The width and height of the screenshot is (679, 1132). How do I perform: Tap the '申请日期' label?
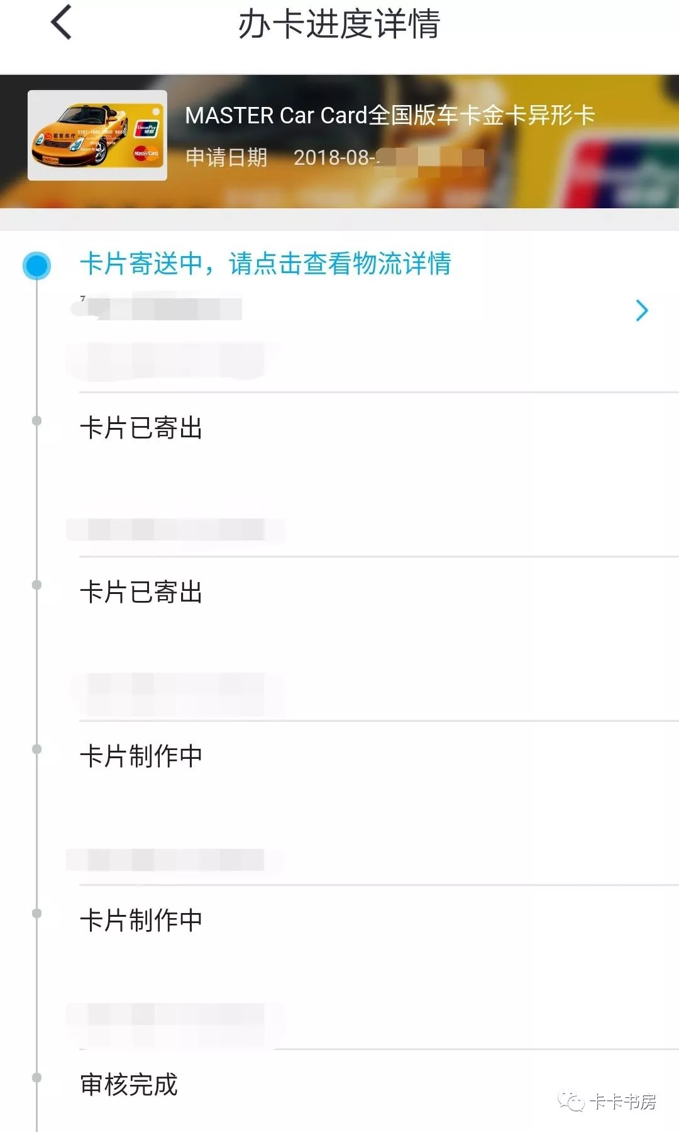click(x=226, y=157)
